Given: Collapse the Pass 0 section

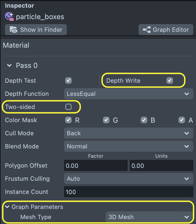Looking at the screenshot, I should [9, 65].
